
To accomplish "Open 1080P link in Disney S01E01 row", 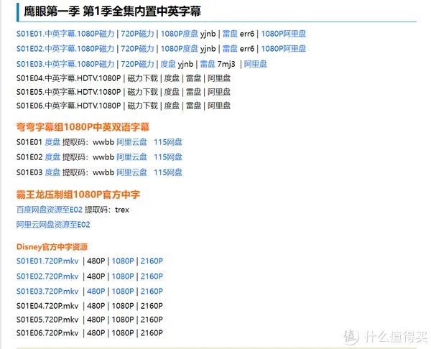I will click(123, 261).
